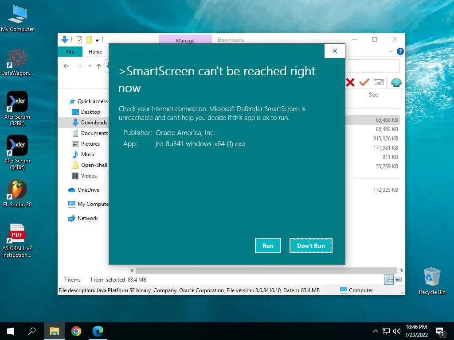Click the Don't Run button
The height and width of the screenshot is (340, 454).
pos(311,245)
